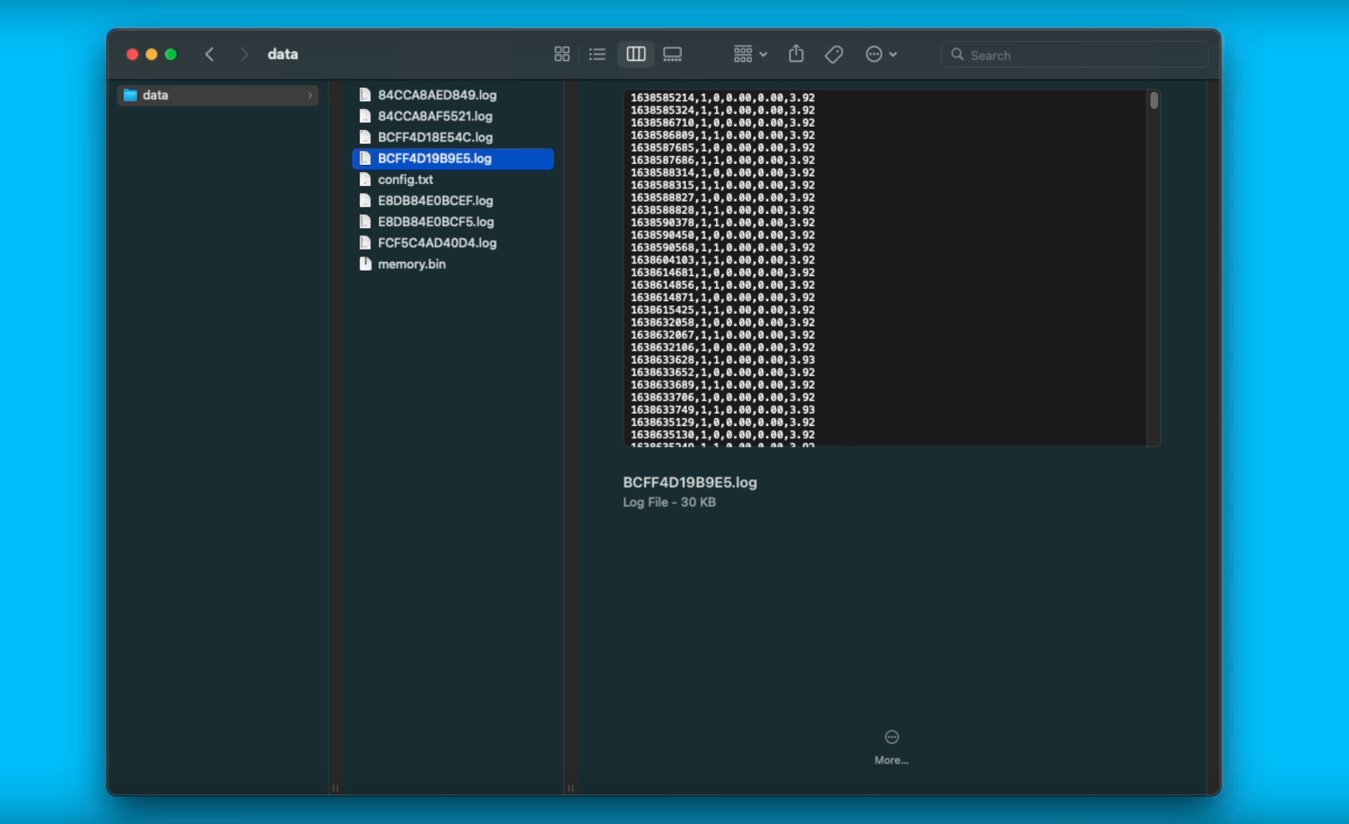This screenshot has width=1349, height=824.
Task: Click the sidebar column resize handle
Action: pos(335,788)
